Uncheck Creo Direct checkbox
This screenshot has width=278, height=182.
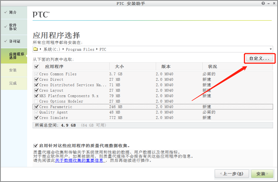point(36,79)
